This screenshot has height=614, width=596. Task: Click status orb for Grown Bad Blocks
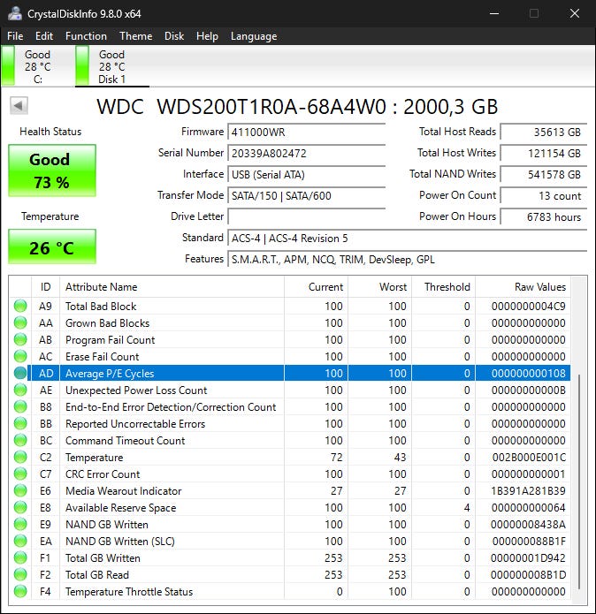tap(20, 322)
